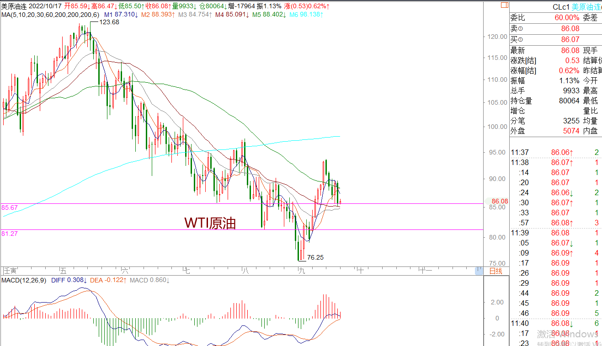Select the WTI原油 chart annotation
Image resolution: width=602 pixels, height=346 pixels.
(210, 223)
